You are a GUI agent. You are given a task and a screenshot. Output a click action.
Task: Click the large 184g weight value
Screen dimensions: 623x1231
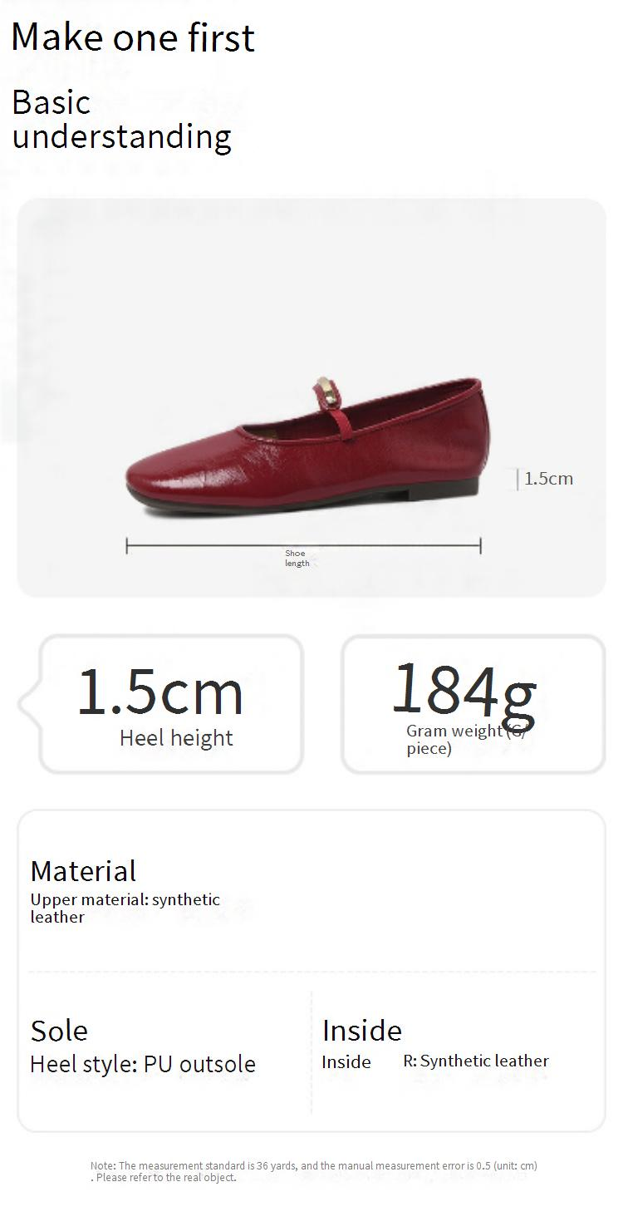tap(464, 690)
